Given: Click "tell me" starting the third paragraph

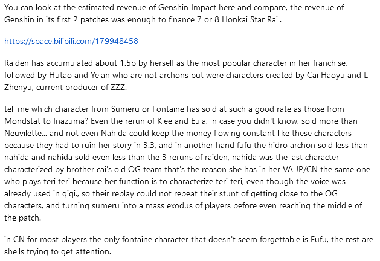Looking at the screenshot, I should (16, 109).
